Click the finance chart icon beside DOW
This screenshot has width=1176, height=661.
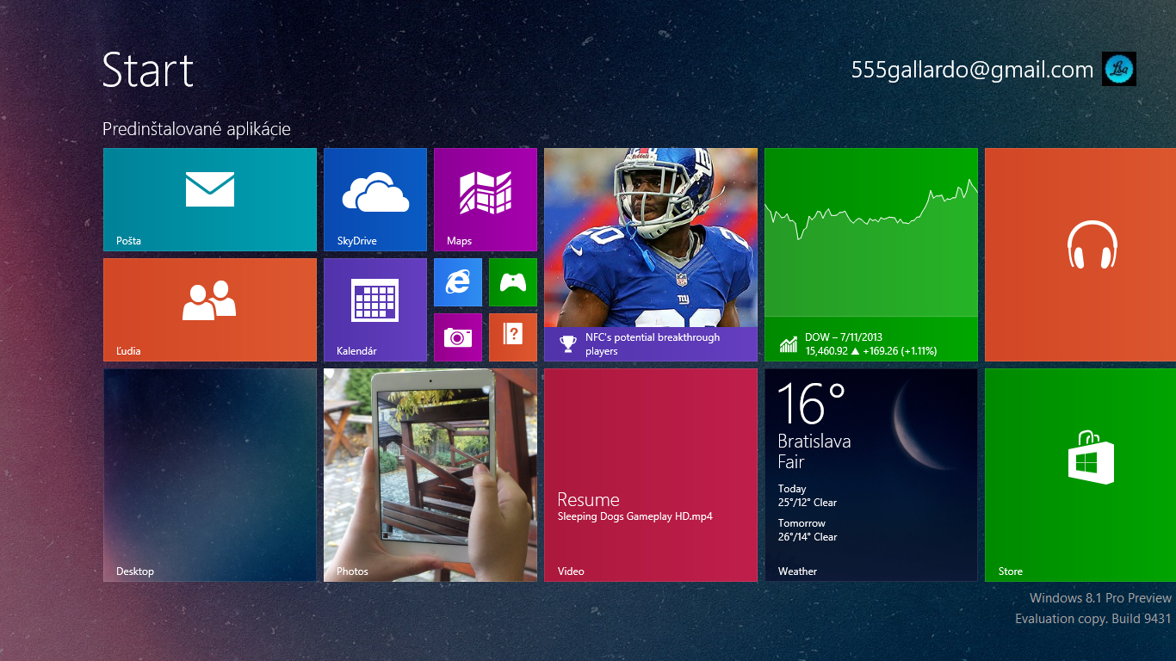click(x=789, y=344)
